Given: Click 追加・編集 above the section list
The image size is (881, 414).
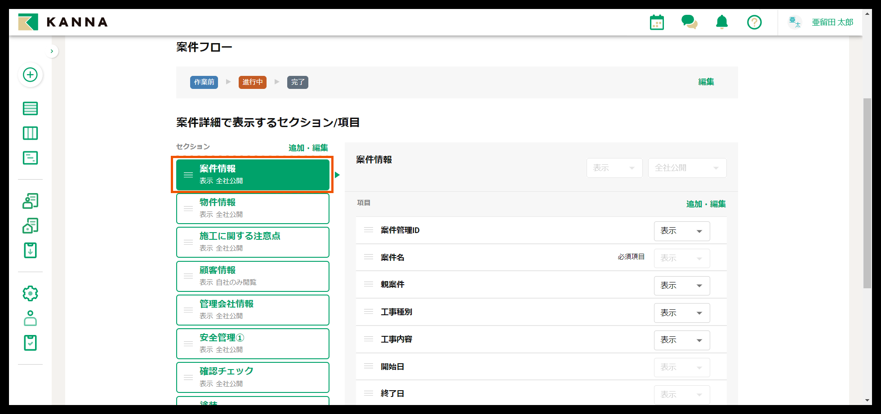Looking at the screenshot, I should 308,147.
